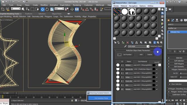This screenshot has width=187, height=105.
Task: Toggle the Percent Snap icon
Action: click(91, 9)
